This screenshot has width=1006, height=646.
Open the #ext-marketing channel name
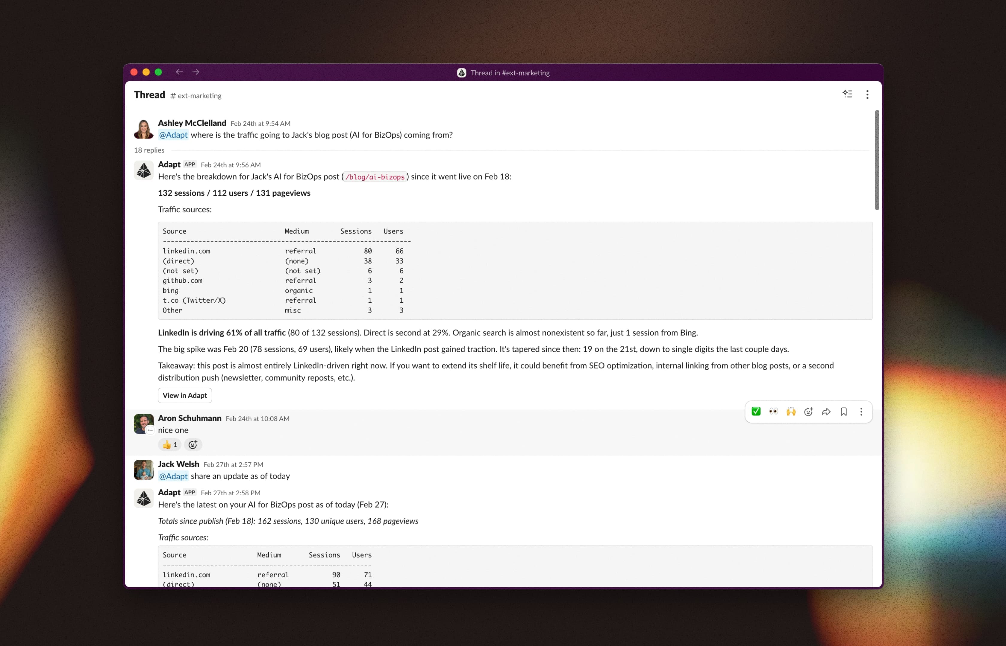196,96
